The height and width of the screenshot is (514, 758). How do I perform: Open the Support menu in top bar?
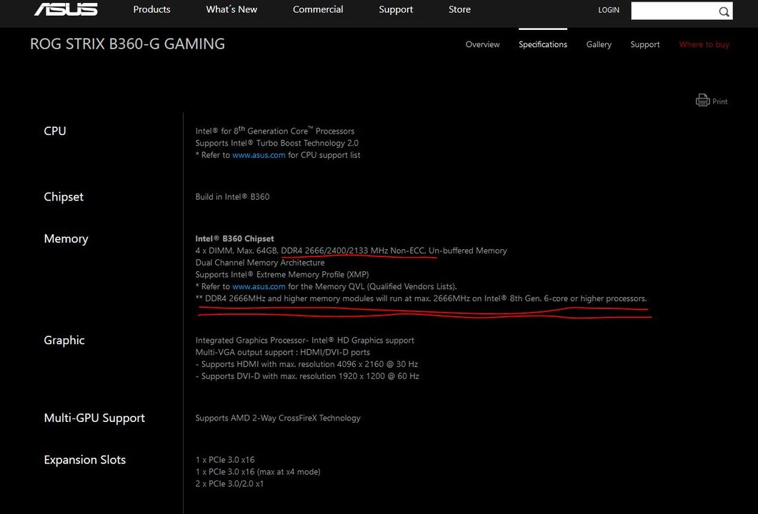click(396, 10)
